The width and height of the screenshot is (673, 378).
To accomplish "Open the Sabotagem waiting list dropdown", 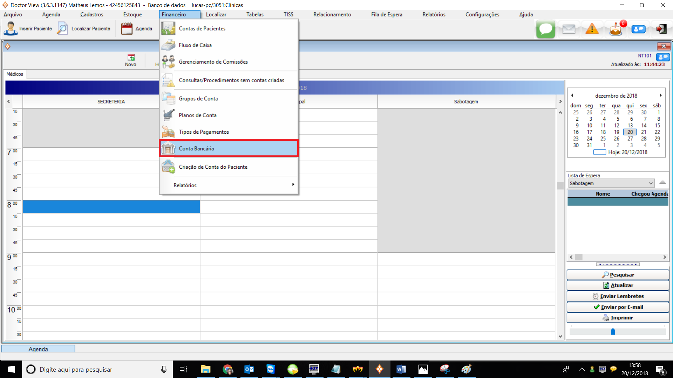I will pos(651,183).
